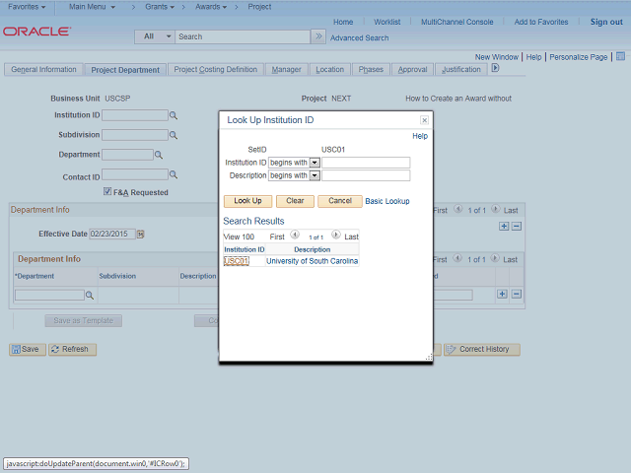
Task: Open Institution ID 'begins with' operator dropdown
Action: (x=315, y=163)
